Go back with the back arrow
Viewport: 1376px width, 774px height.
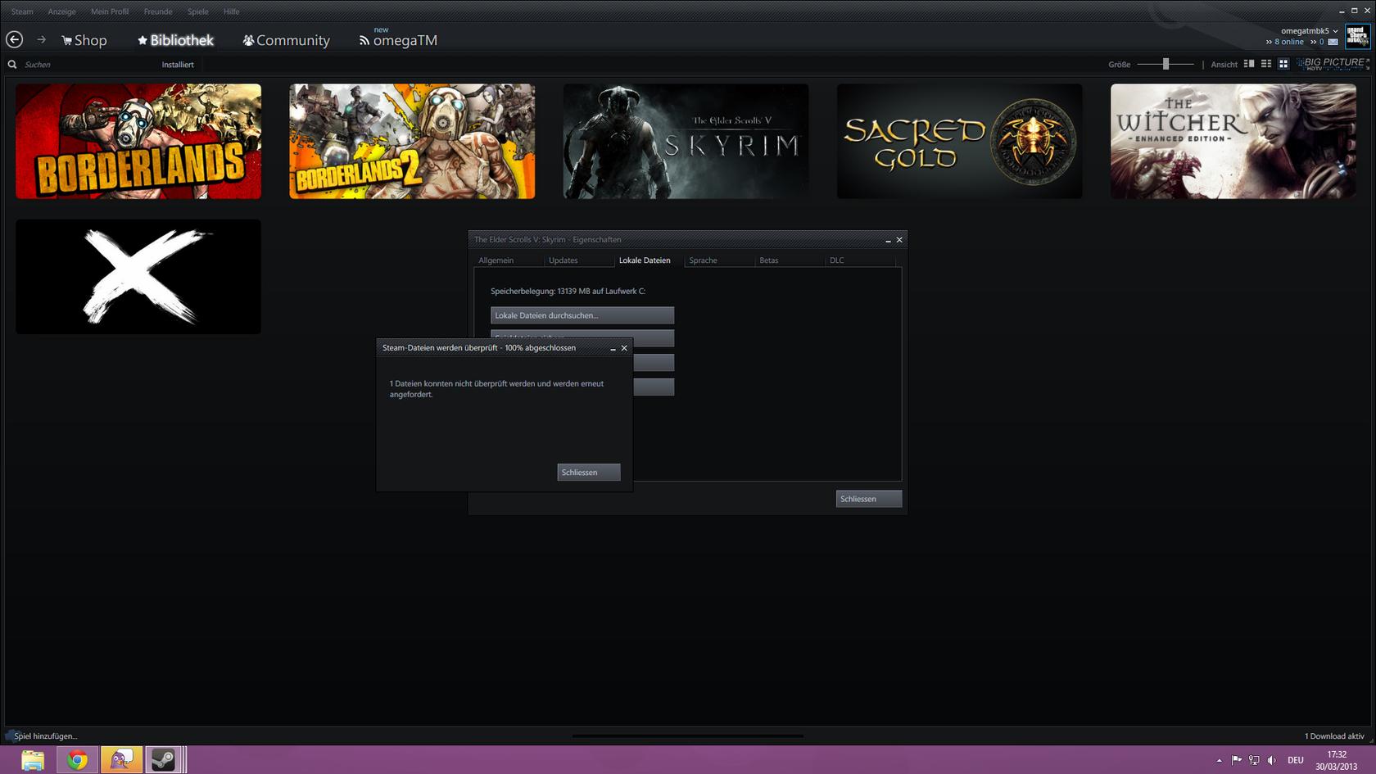(14, 39)
